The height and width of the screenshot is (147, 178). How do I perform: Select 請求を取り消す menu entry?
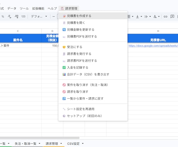93,92
